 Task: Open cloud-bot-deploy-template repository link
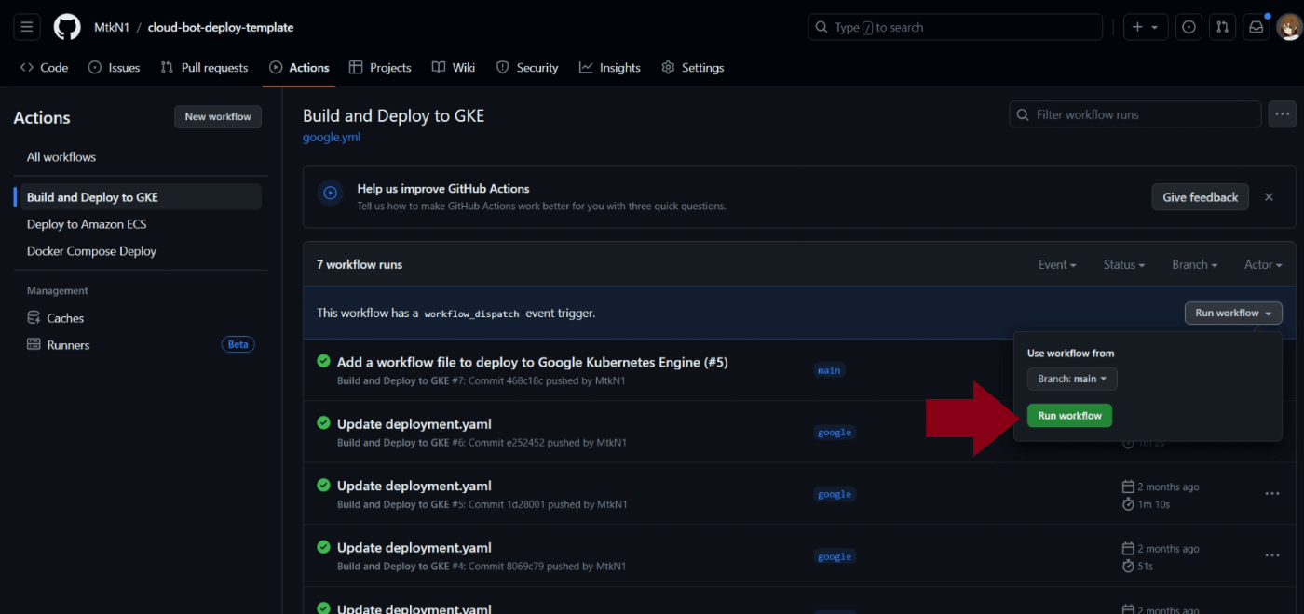click(x=221, y=27)
